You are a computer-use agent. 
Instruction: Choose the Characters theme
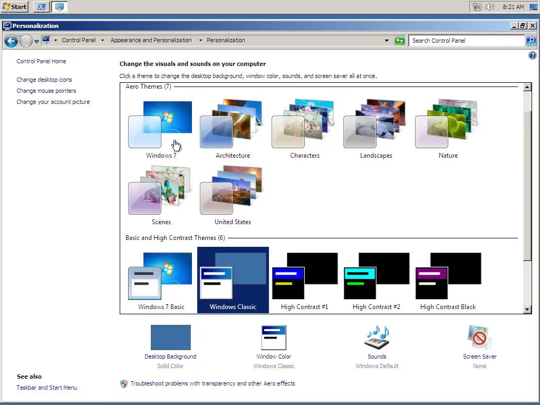304,129
